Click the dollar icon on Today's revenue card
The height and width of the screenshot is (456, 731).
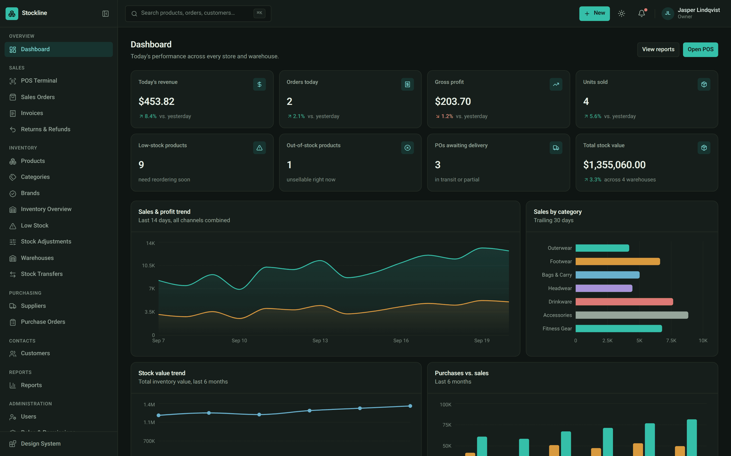click(259, 84)
